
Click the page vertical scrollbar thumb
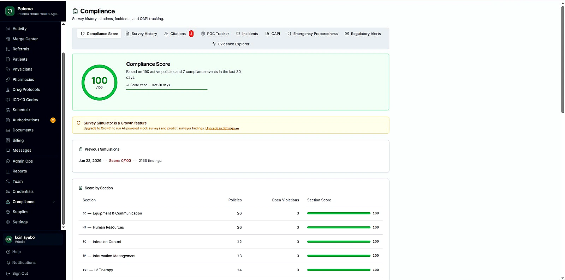click(563, 59)
